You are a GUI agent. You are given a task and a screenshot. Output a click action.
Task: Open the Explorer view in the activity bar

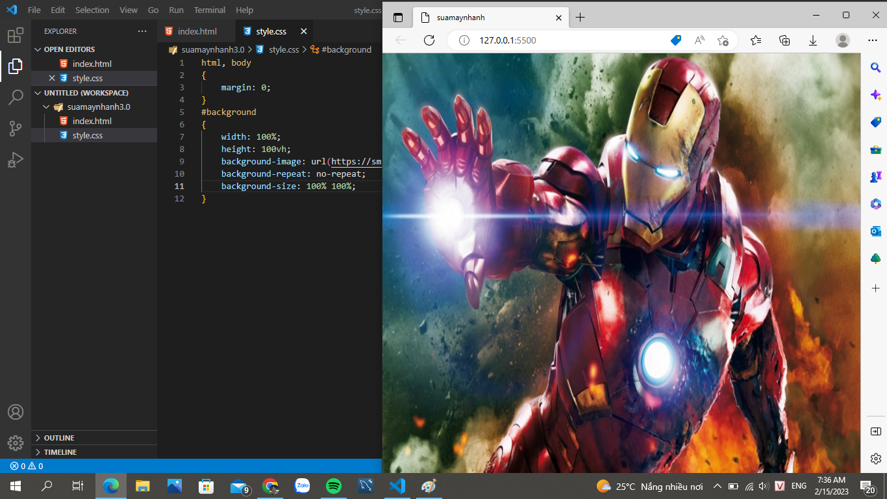(16, 66)
